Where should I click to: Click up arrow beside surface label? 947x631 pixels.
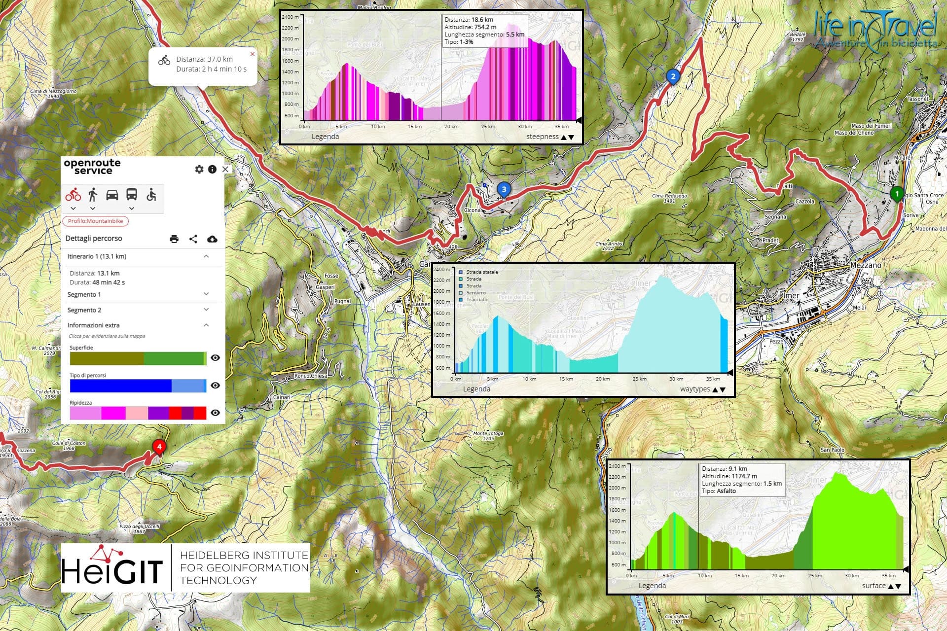890,587
